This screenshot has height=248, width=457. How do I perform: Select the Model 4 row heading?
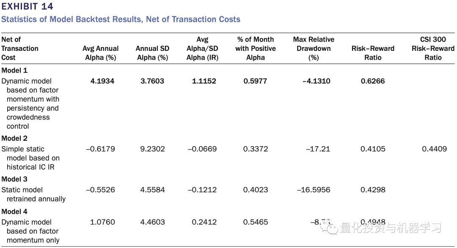(14, 211)
